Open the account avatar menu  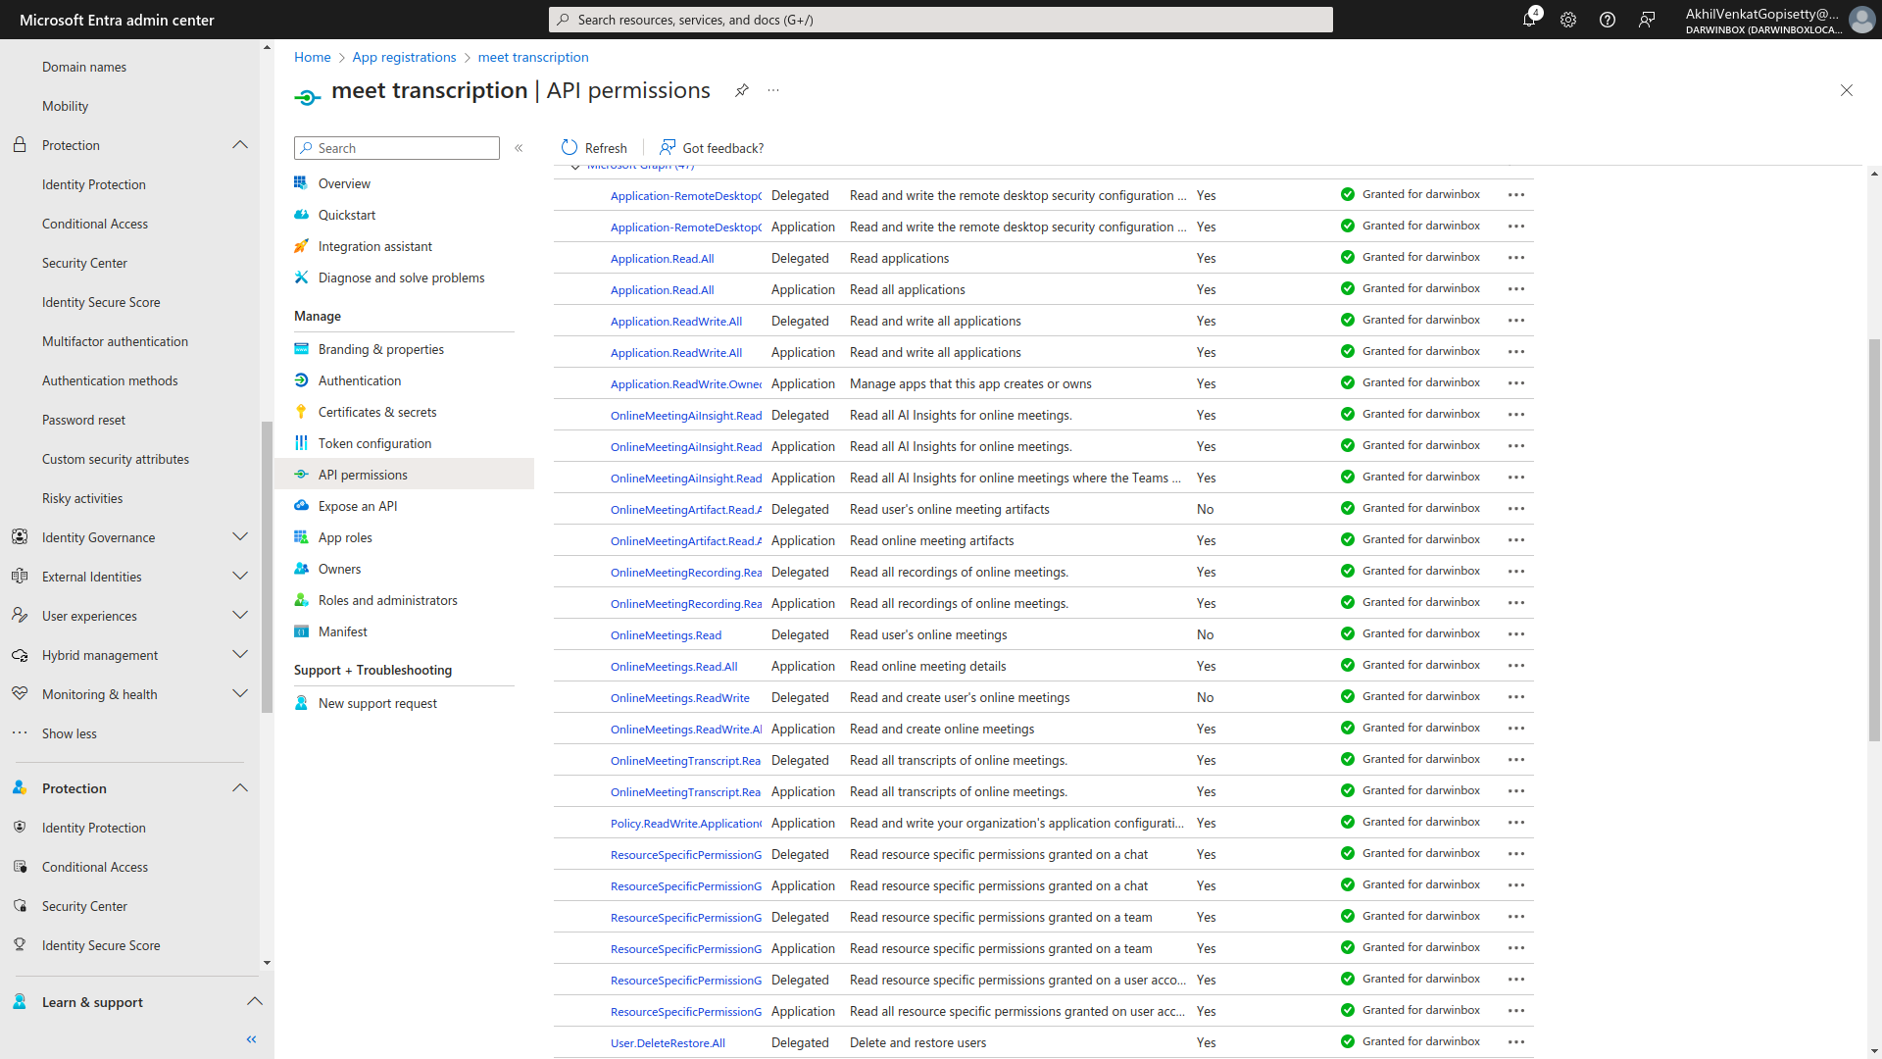click(x=1861, y=20)
